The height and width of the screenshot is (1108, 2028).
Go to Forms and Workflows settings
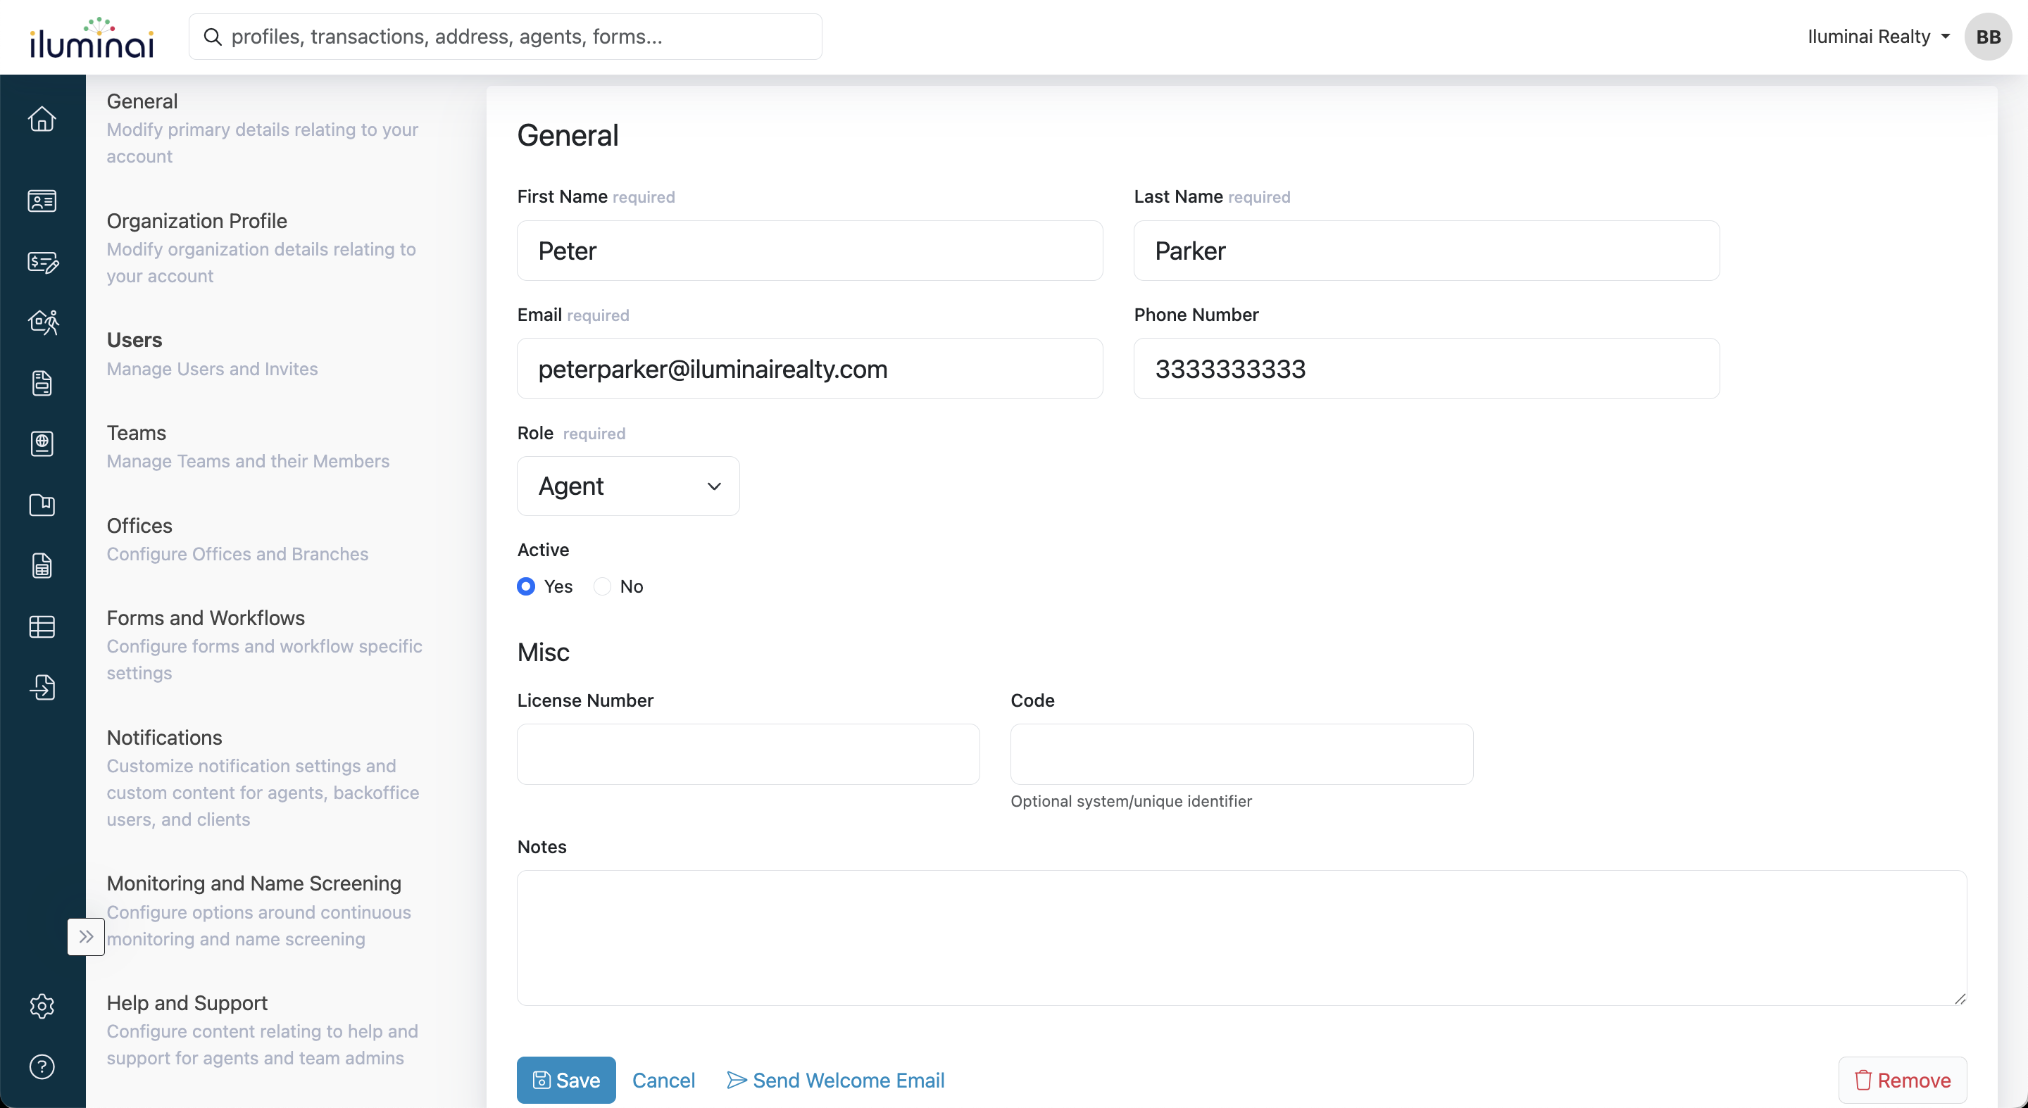tap(206, 618)
